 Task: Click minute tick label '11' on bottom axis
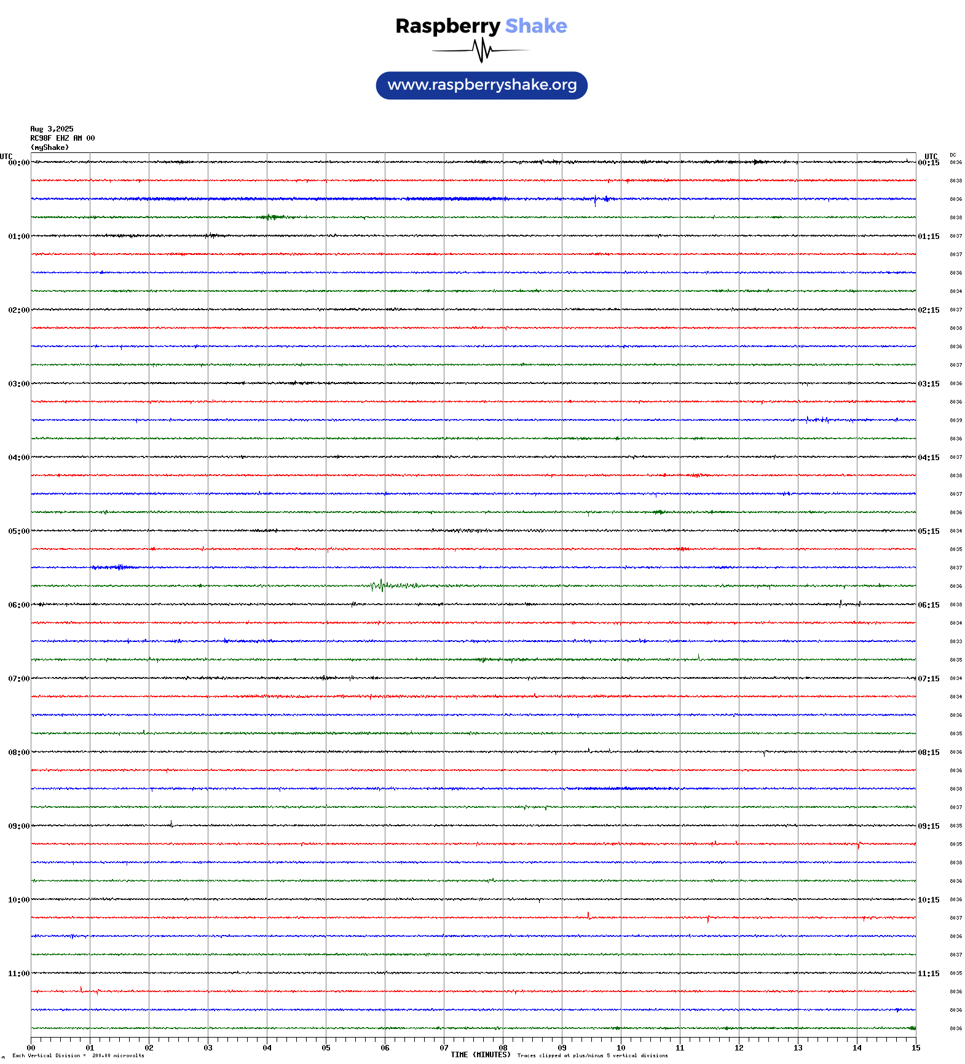point(680,1048)
